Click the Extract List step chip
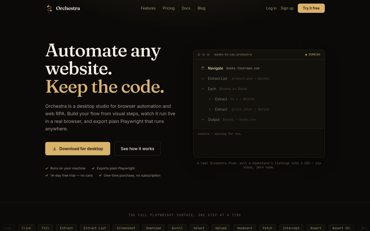 (95, 228)
